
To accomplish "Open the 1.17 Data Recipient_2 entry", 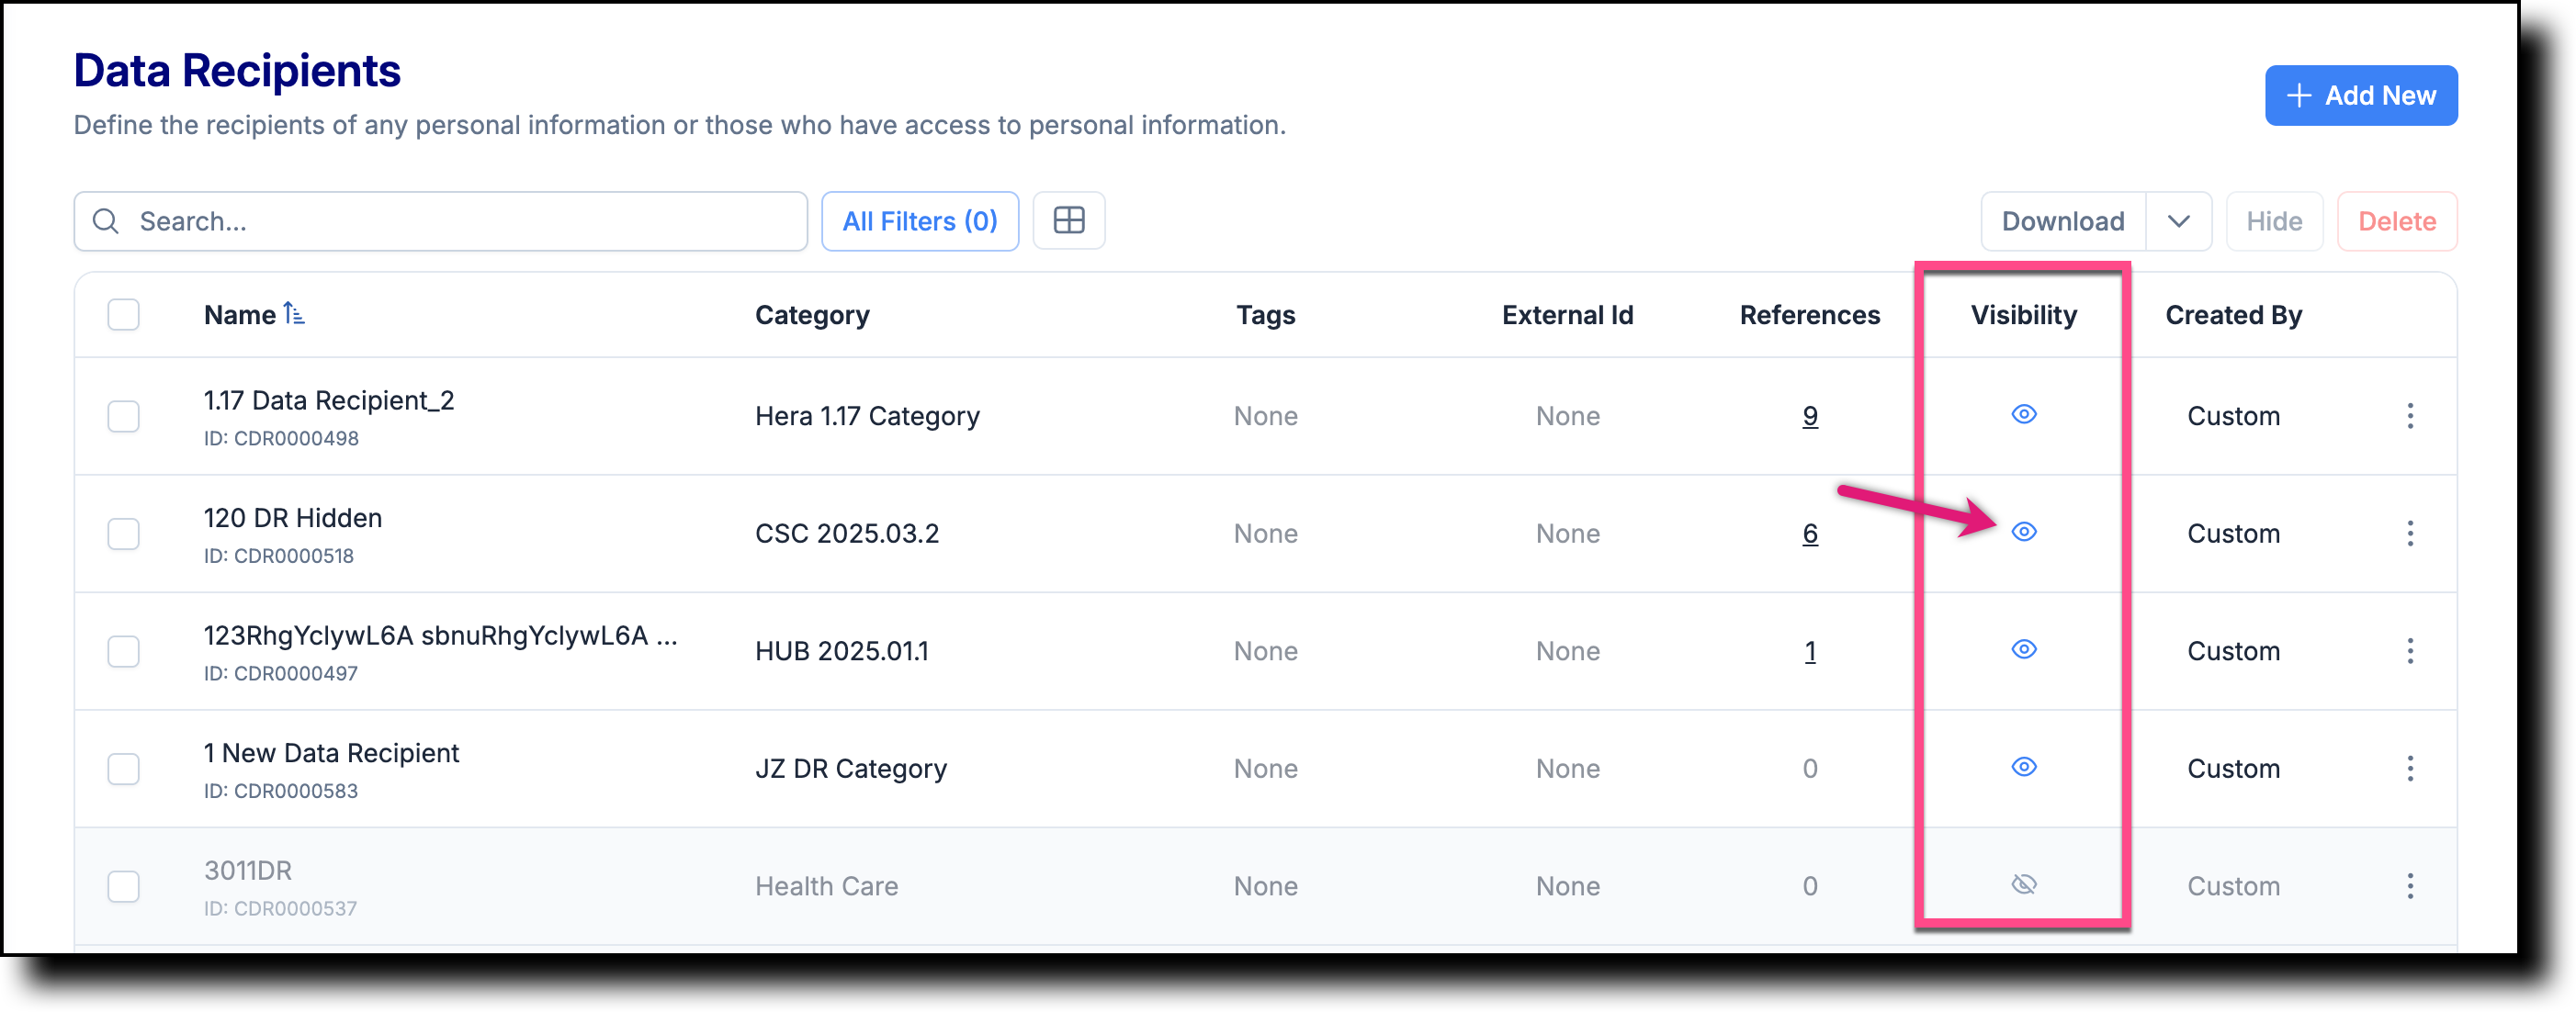I will coord(329,401).
